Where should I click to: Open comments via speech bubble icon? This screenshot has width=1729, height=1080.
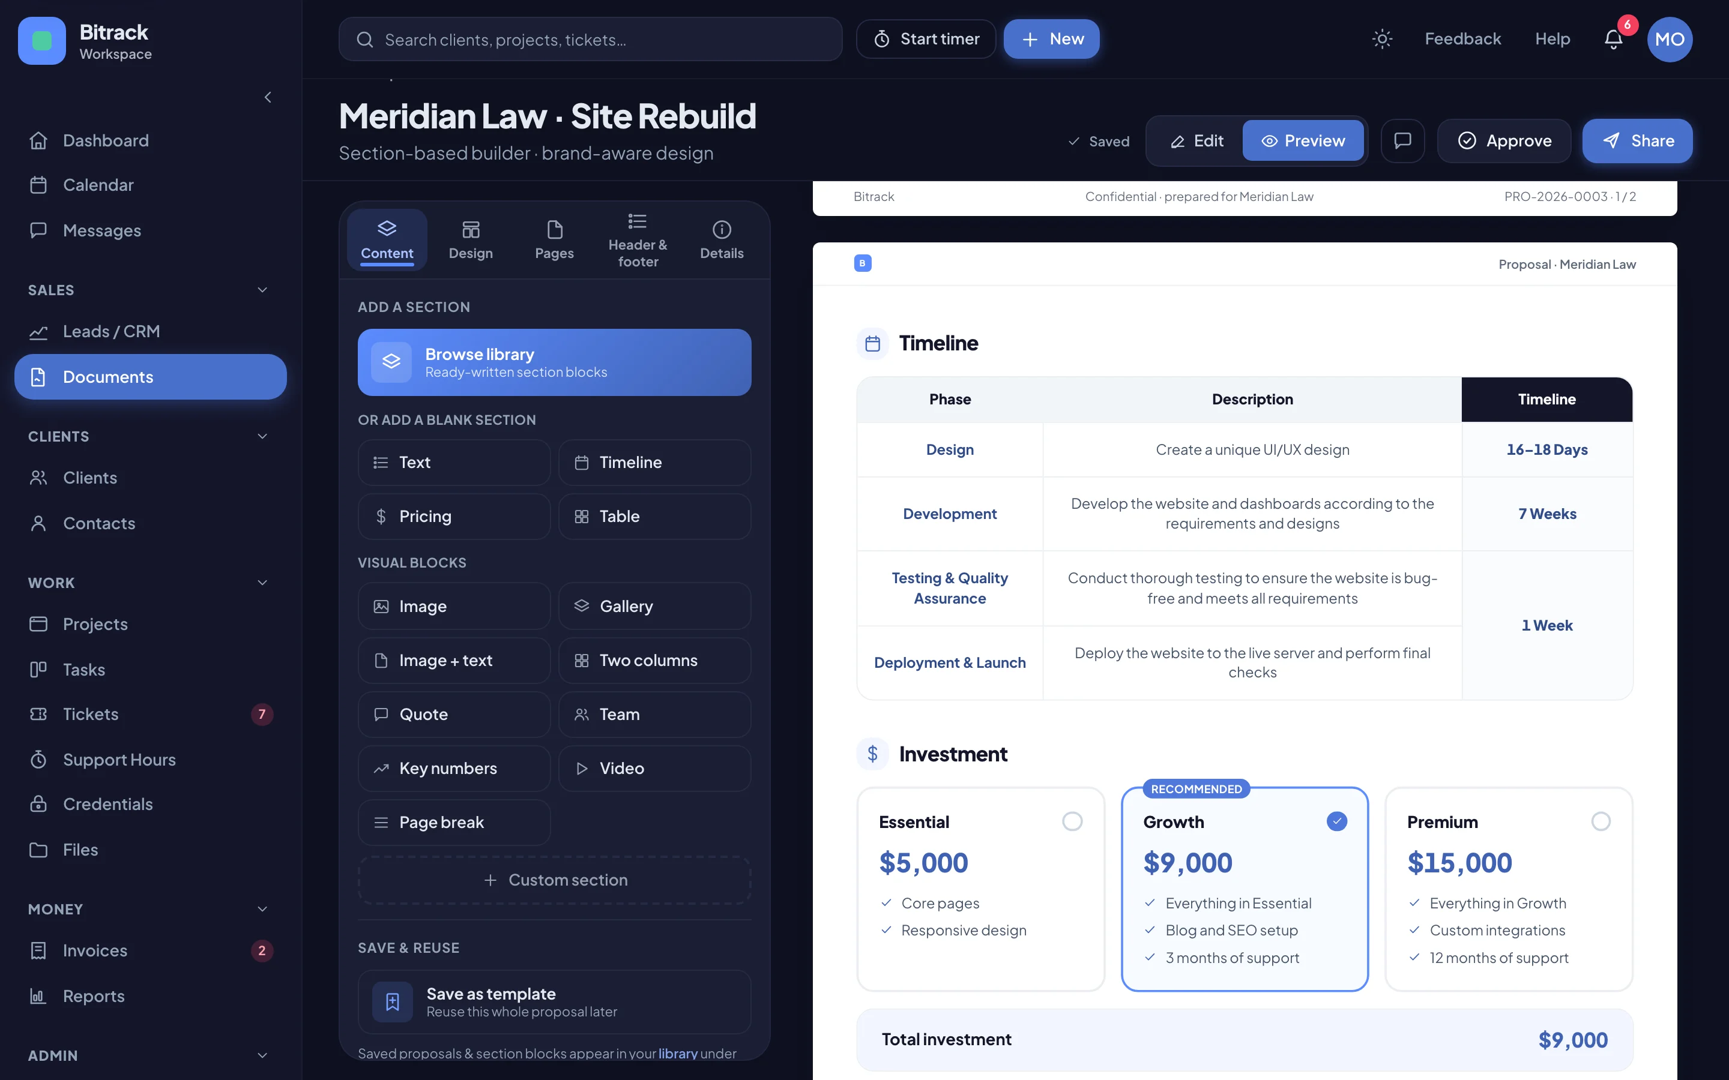pyautogui.click(x=1402, y=141)
